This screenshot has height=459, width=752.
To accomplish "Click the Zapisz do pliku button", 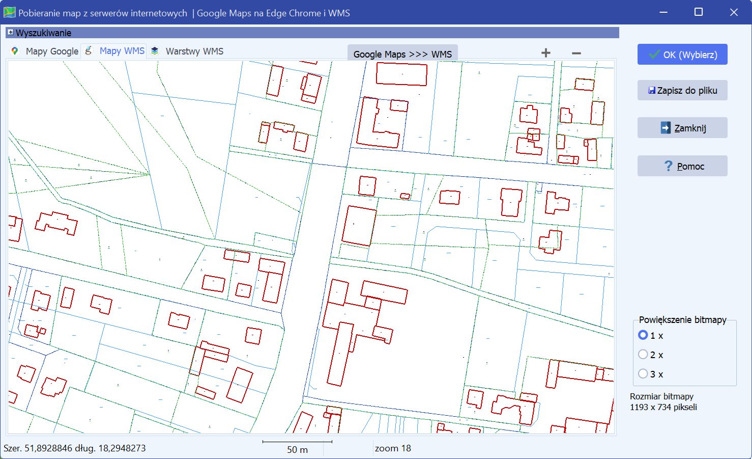I will pos(682,90).
